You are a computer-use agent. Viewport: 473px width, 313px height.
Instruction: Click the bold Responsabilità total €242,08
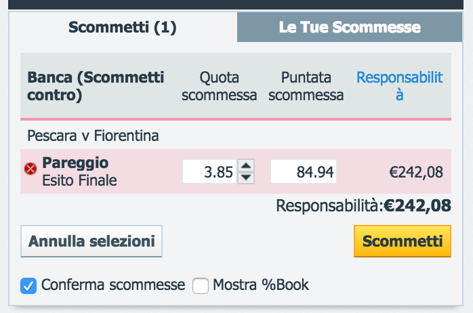417,206
